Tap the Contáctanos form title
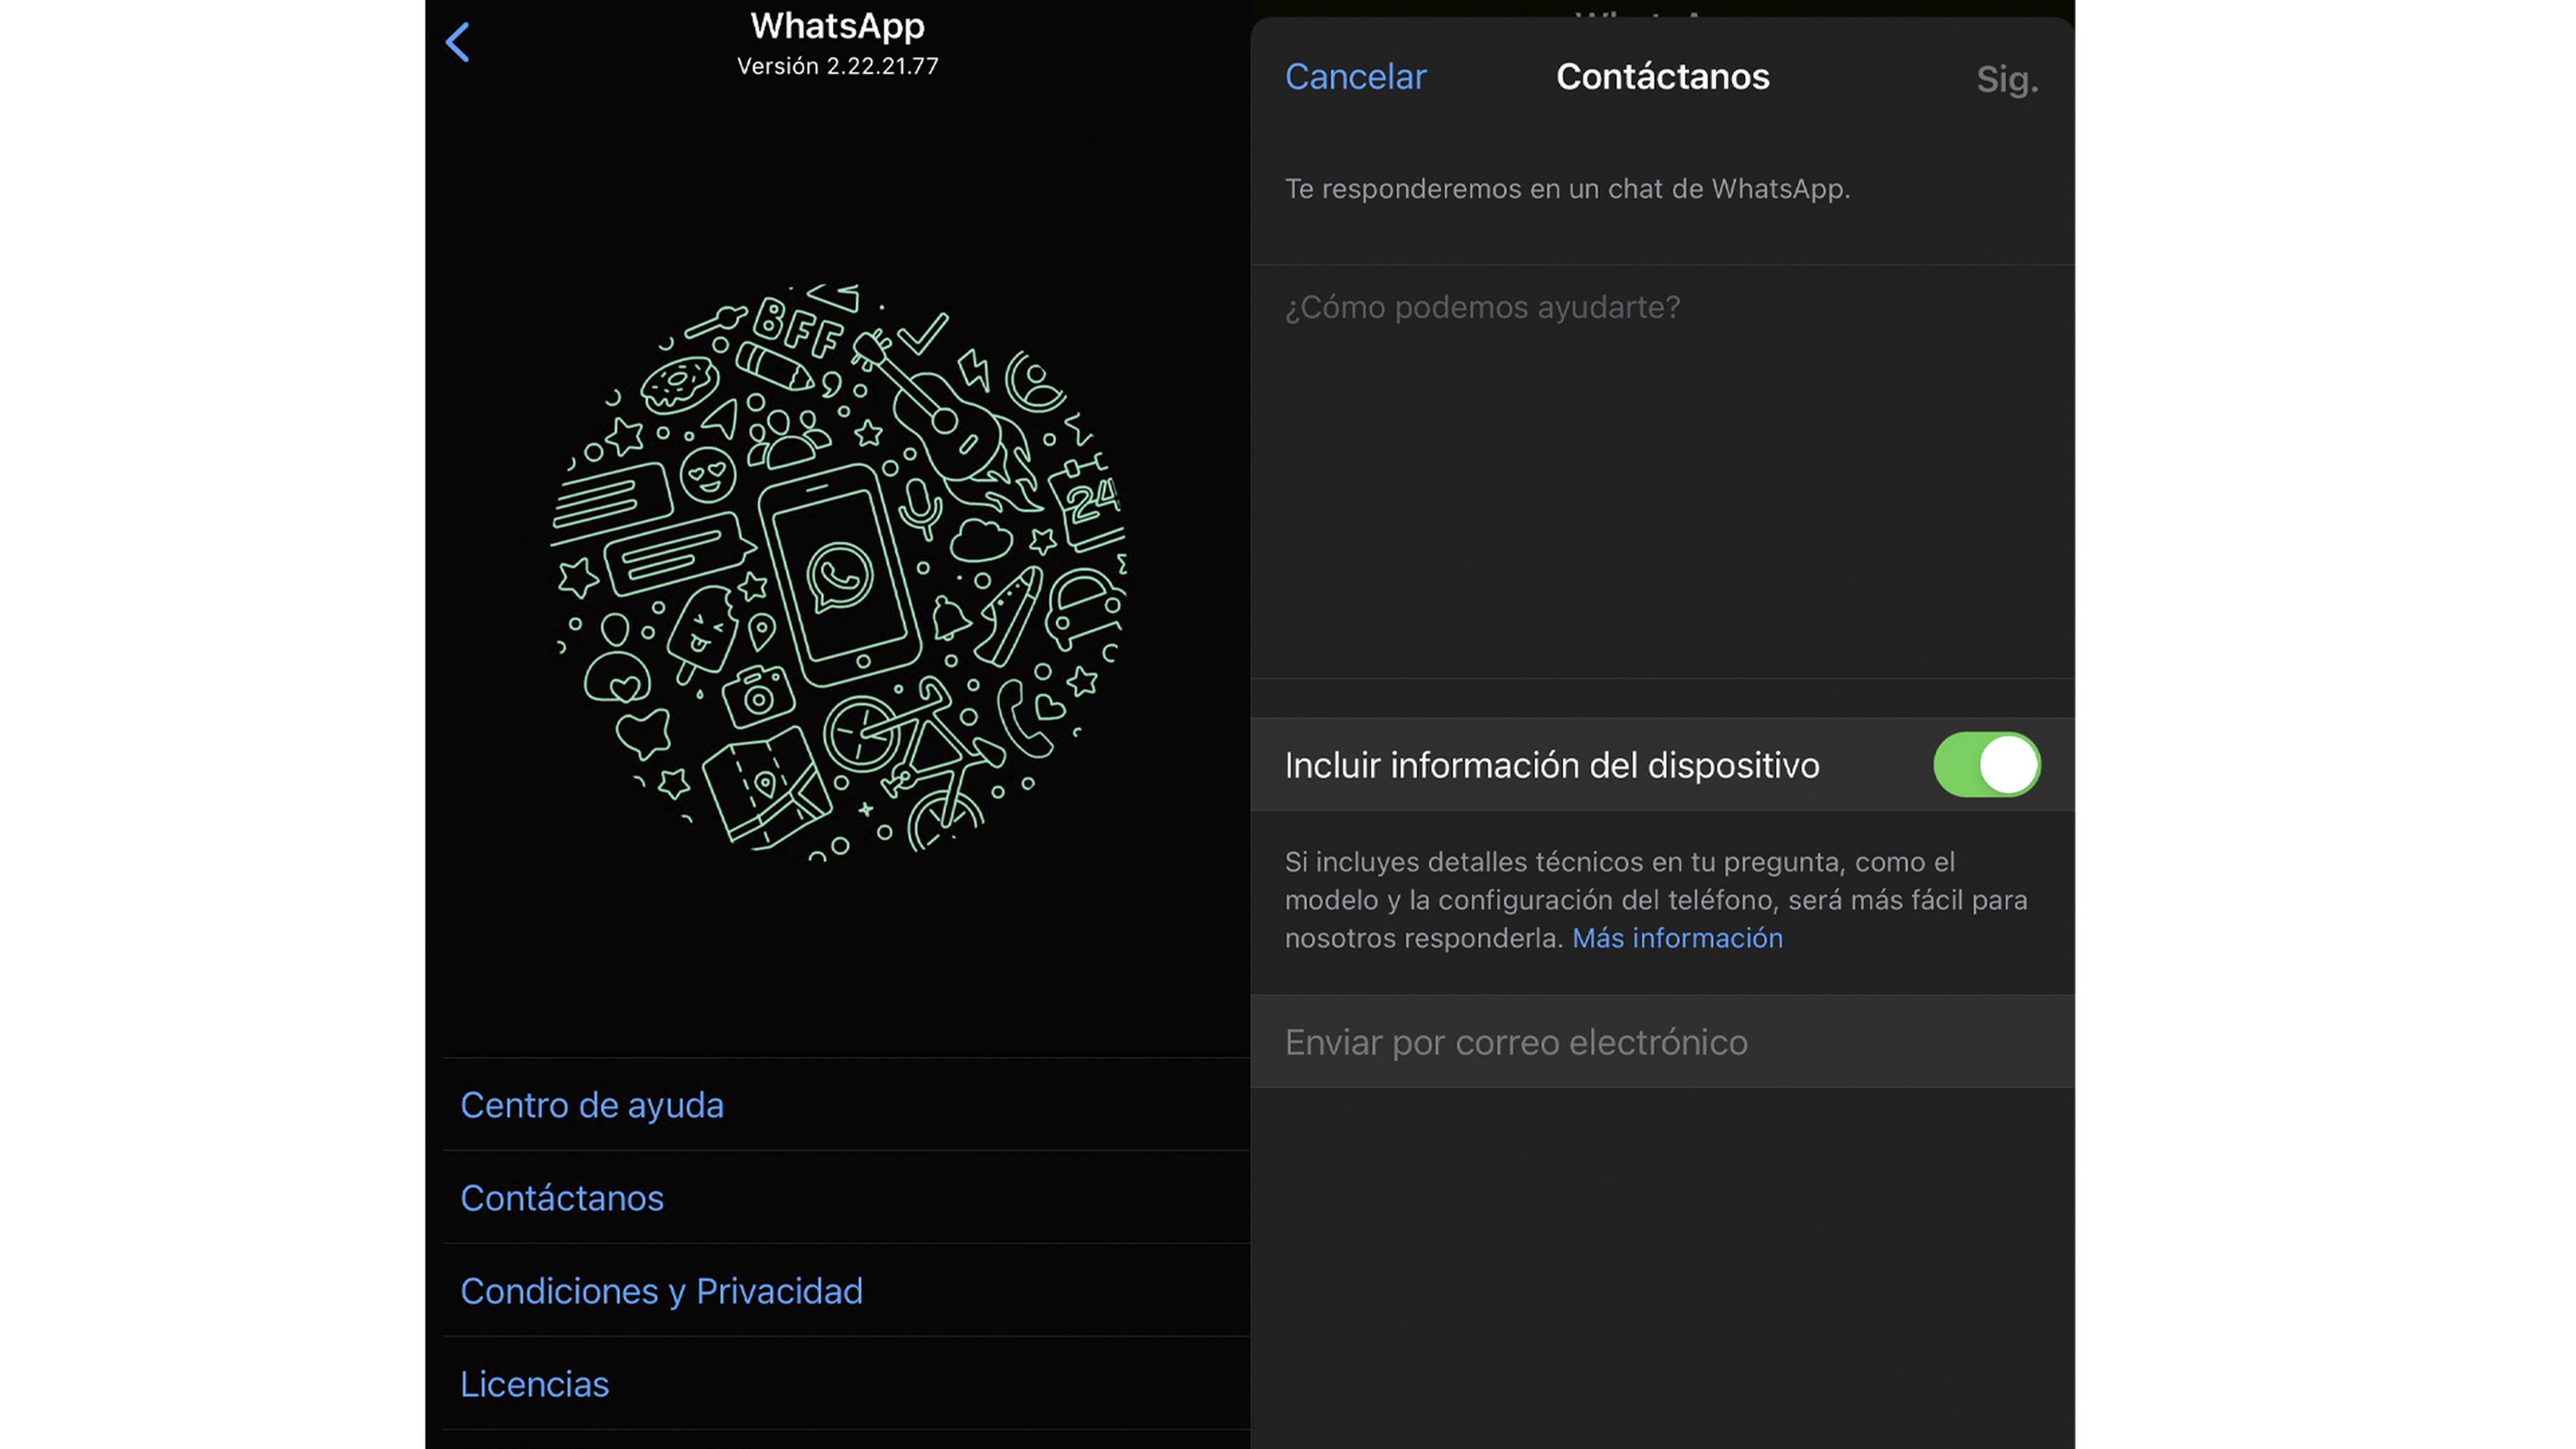2576x1449 pixels. click(1662, 76)
